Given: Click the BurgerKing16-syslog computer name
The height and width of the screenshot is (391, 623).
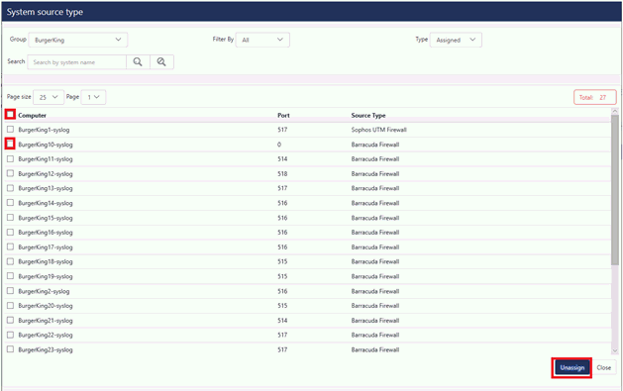Looking at the screenshot, I should 46,233.
